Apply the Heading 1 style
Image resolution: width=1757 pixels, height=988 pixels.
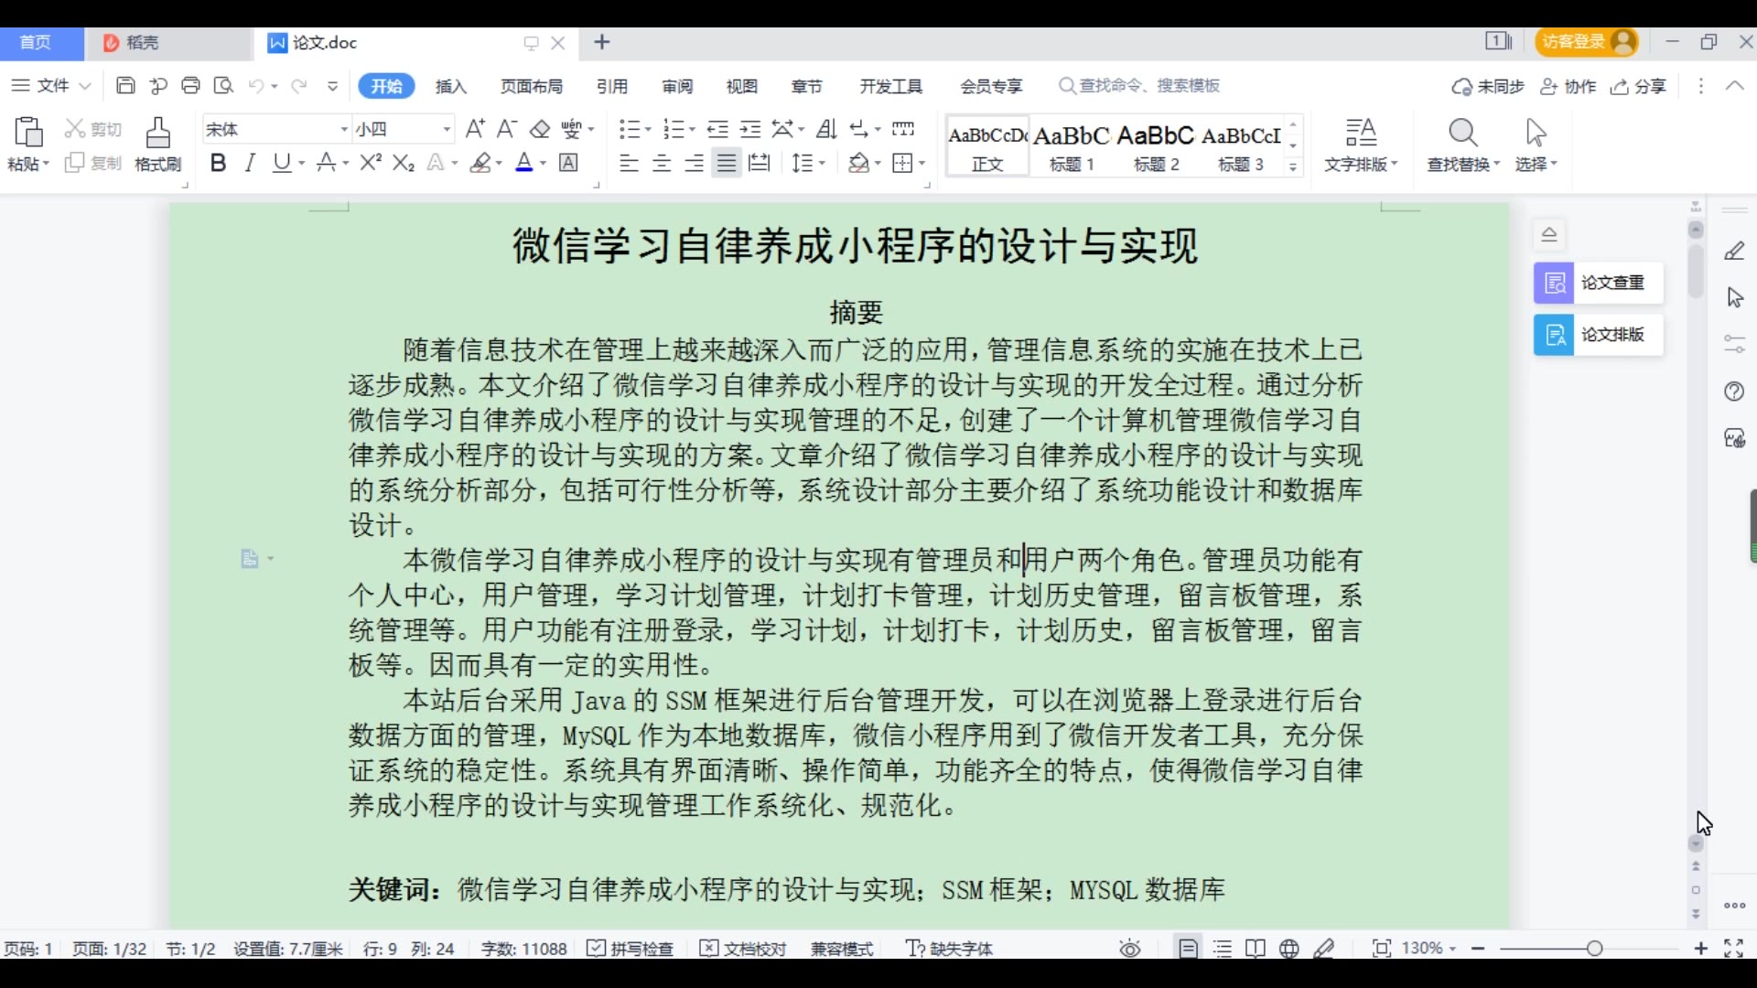click(1072, 146)
